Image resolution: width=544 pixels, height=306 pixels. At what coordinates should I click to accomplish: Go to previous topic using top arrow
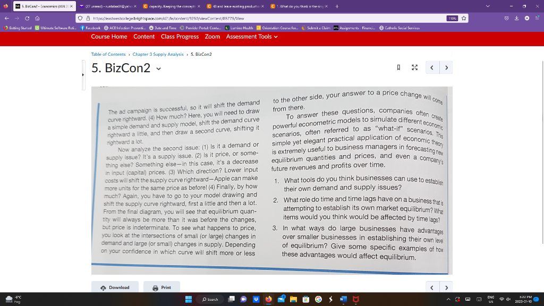coord(432,67)
